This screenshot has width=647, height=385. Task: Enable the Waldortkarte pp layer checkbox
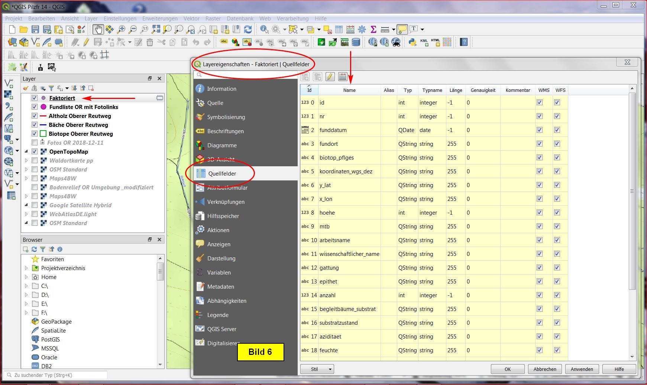coord(35,161)
